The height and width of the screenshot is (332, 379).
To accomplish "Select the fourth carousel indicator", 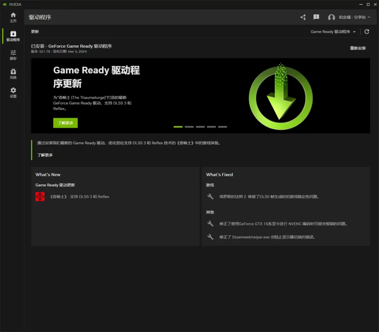I will pos(211,127).
